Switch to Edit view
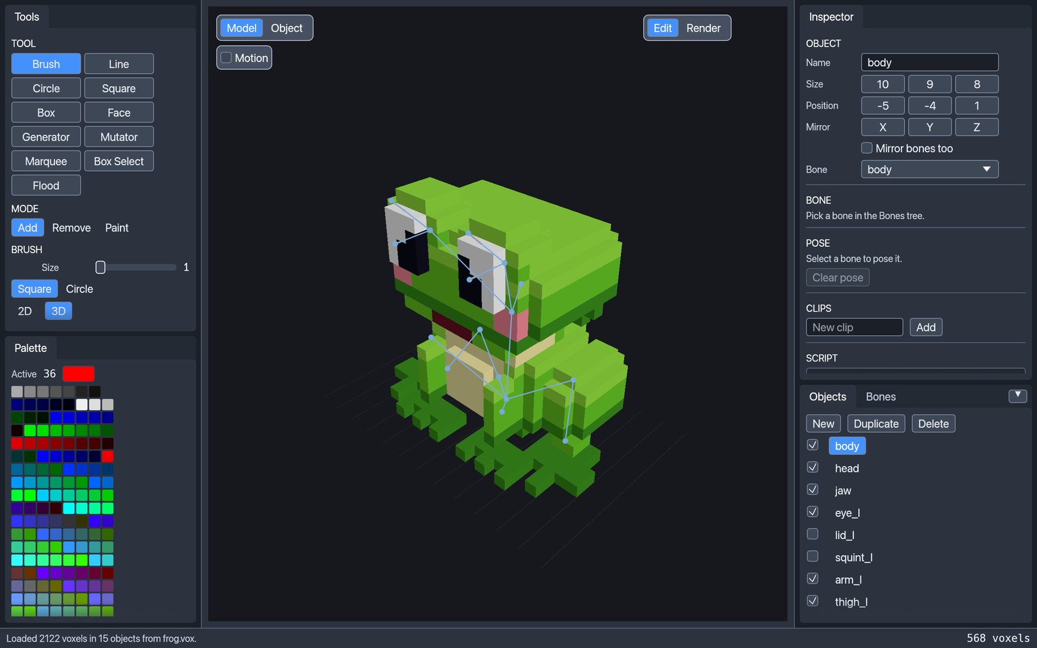Image resolution: width=1037 pixels, height=648 pixels. [662, 28]
